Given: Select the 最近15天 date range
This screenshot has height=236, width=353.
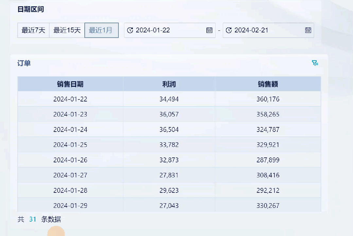Looking at the screenshot, I should pyautogui.click(x=67, y=30).
